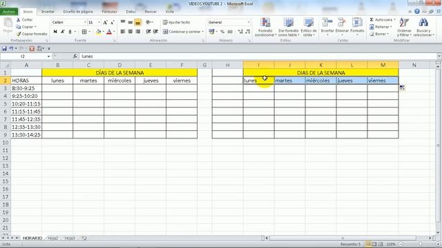The width and height of the screenshot is (442, 248).
Task: Click decrease indent icon
Action: point(148,32)
